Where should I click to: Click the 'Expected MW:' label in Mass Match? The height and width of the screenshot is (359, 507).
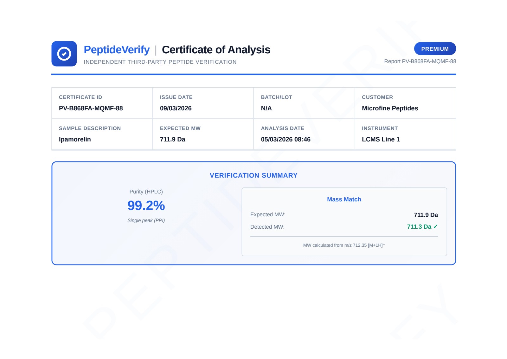coord(268,214)
